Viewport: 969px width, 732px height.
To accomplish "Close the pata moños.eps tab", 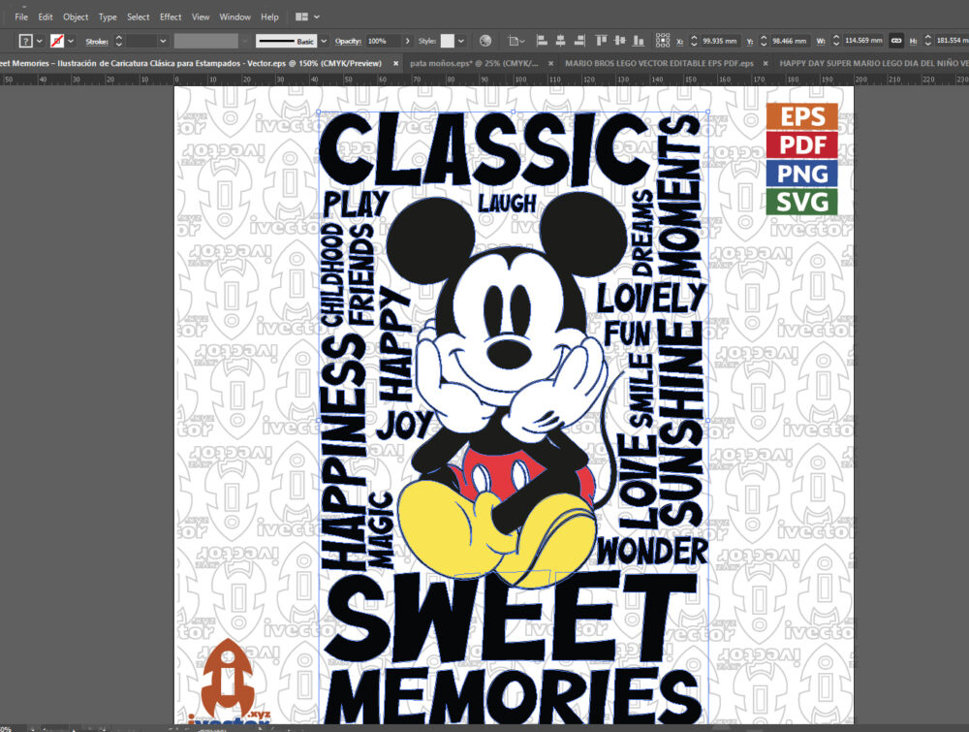I will 550,63.
